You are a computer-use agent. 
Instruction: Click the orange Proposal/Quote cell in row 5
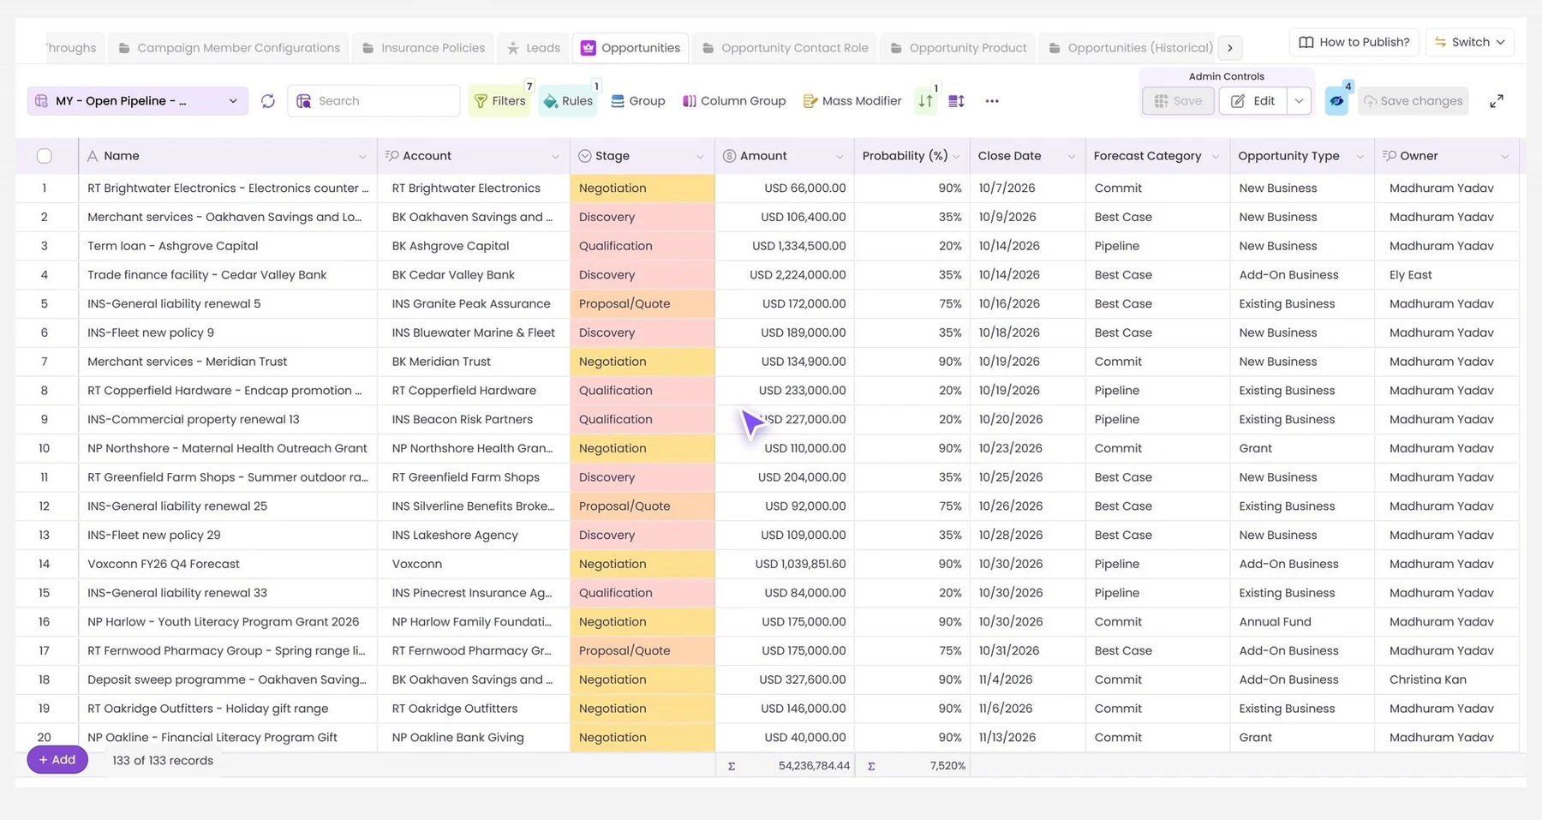pos(642,304)
